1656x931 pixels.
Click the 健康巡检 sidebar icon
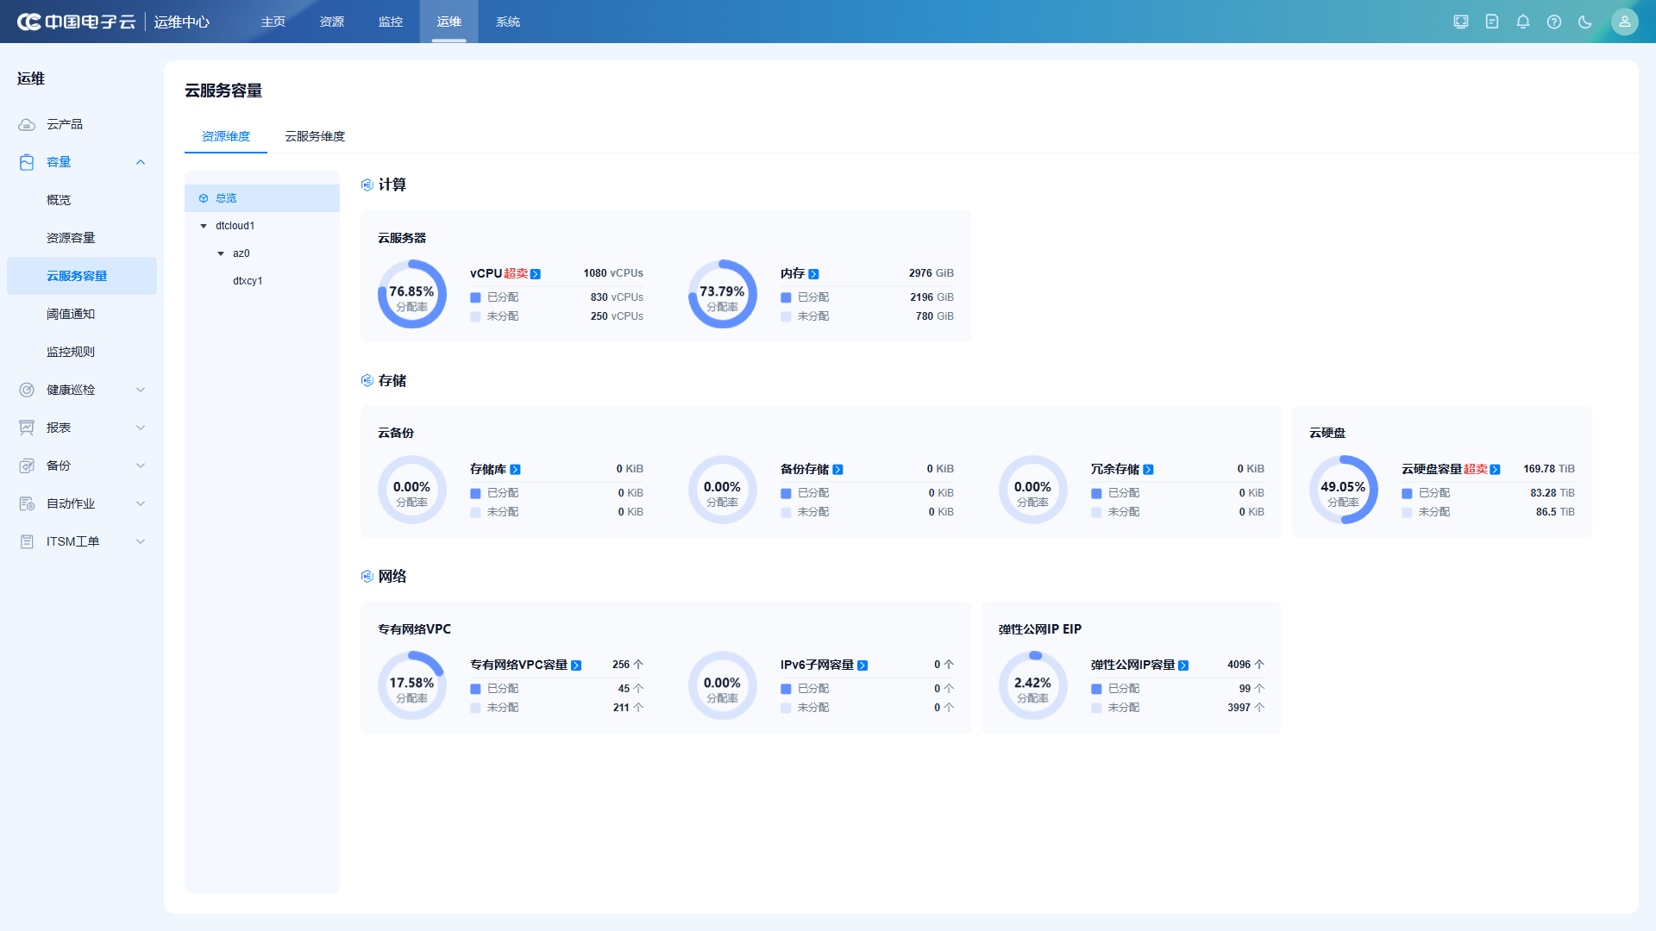tap(27, 390)
